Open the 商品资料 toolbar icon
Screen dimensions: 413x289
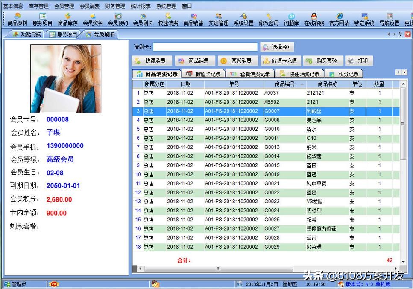(17, 19)
